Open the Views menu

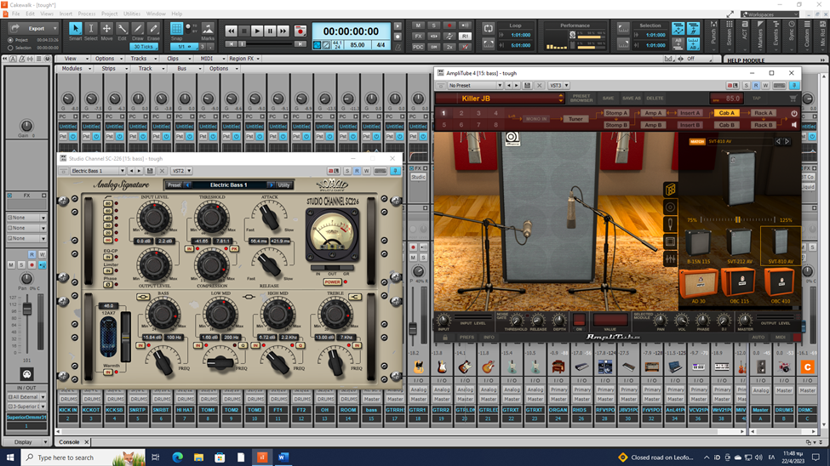pos(47,14)
